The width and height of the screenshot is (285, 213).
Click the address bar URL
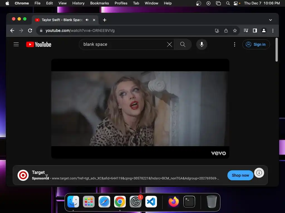coord(80,31)
